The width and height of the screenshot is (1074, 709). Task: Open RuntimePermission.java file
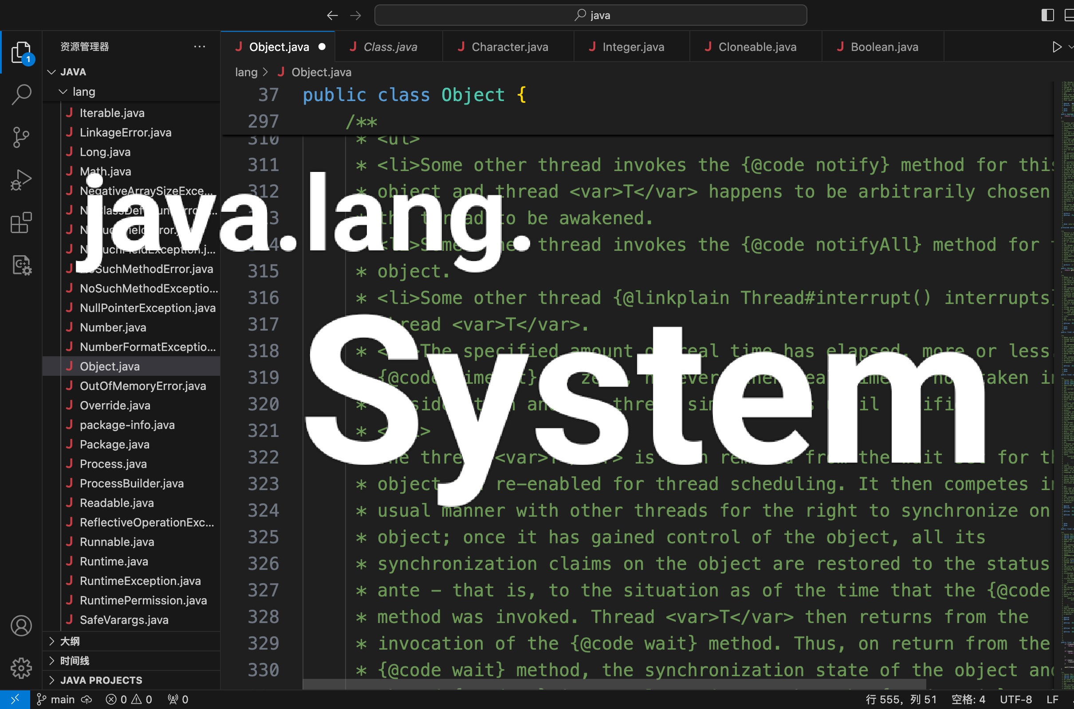click(x=131, y=600)
